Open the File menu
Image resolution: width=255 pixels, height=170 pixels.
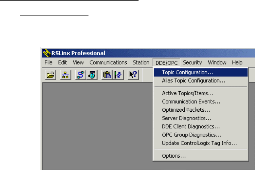pyautogui.click(x=48, y=63)
